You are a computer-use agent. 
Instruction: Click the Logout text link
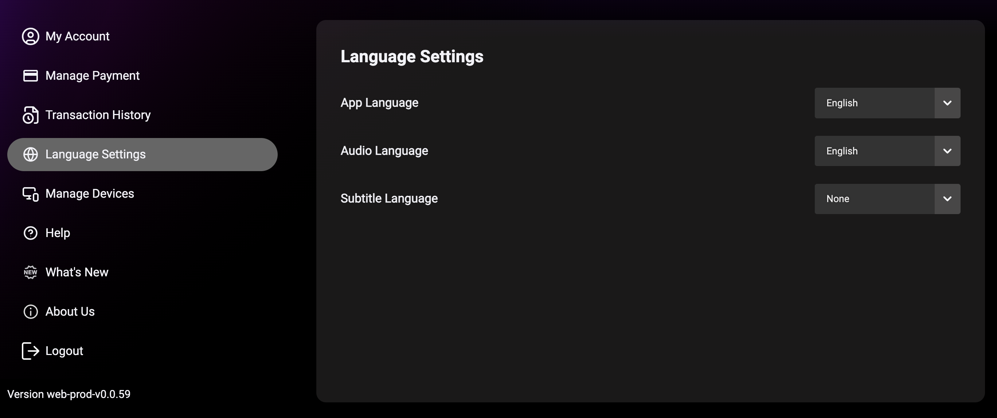tap(64, 351)
